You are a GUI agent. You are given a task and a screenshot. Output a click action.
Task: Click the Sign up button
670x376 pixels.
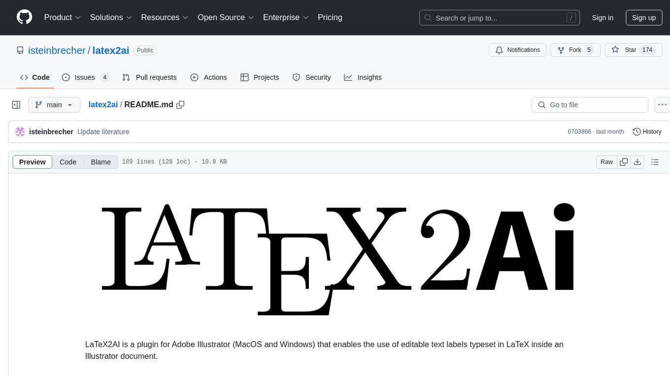coord(644,18)
